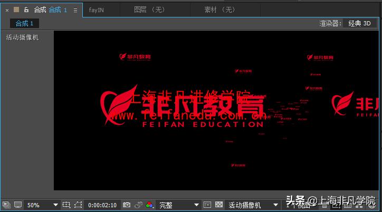Click the 活动摄像机 view label

[x=22, y=38]
